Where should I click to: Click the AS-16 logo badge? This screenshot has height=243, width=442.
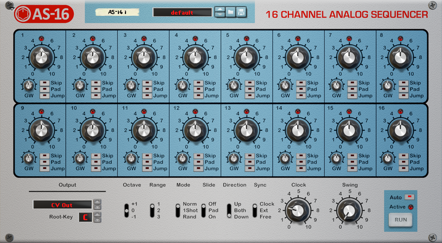click(44, 14)
